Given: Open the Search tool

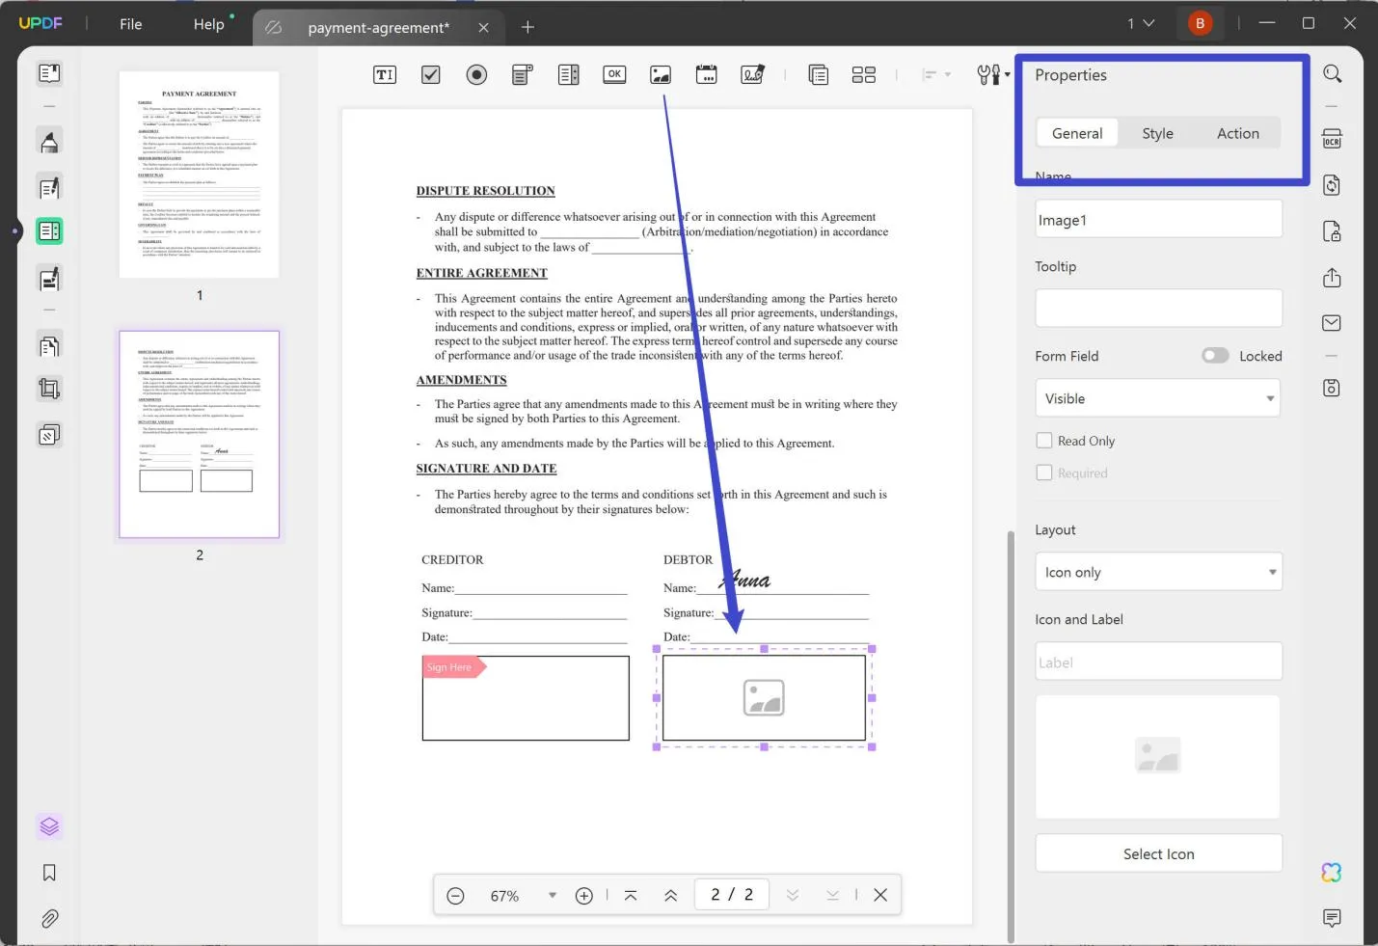Looking at the screenshot, I should 1332,73.
